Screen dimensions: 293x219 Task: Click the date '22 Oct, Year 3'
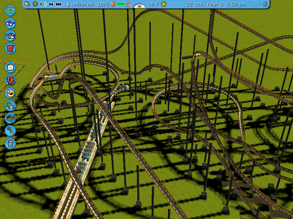[205, 4]
